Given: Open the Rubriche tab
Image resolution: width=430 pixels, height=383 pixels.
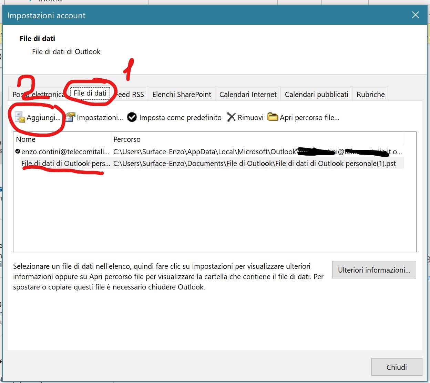Looking at the screenshot, I should [x=370, y=95].
